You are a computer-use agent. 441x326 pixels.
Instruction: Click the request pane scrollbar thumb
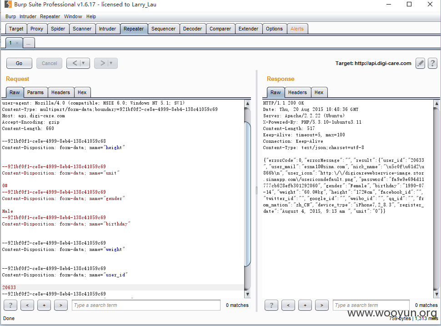247,194
